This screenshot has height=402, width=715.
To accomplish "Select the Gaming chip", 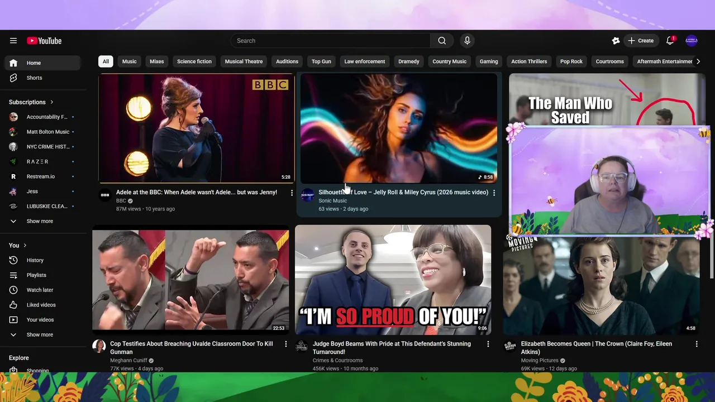I will coord(489,61).
